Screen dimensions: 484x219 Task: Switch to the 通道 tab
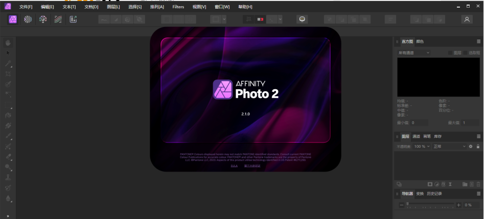coord(416,136)
